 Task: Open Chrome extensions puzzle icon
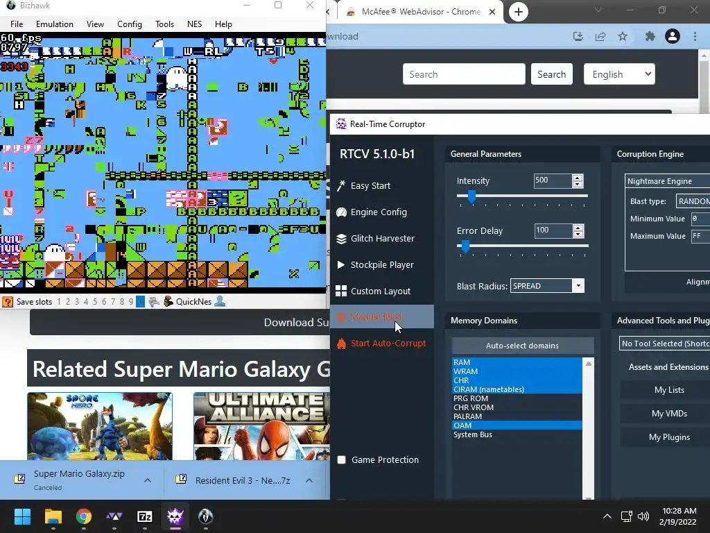650,36
